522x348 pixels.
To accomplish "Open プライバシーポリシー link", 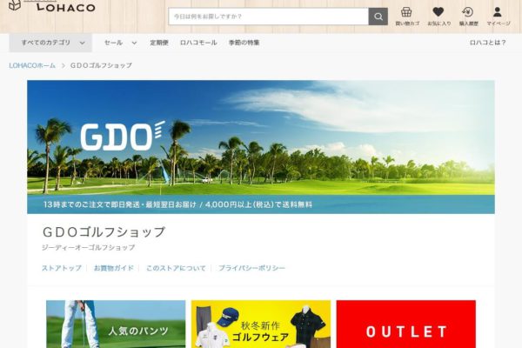I will coord(251,268).
